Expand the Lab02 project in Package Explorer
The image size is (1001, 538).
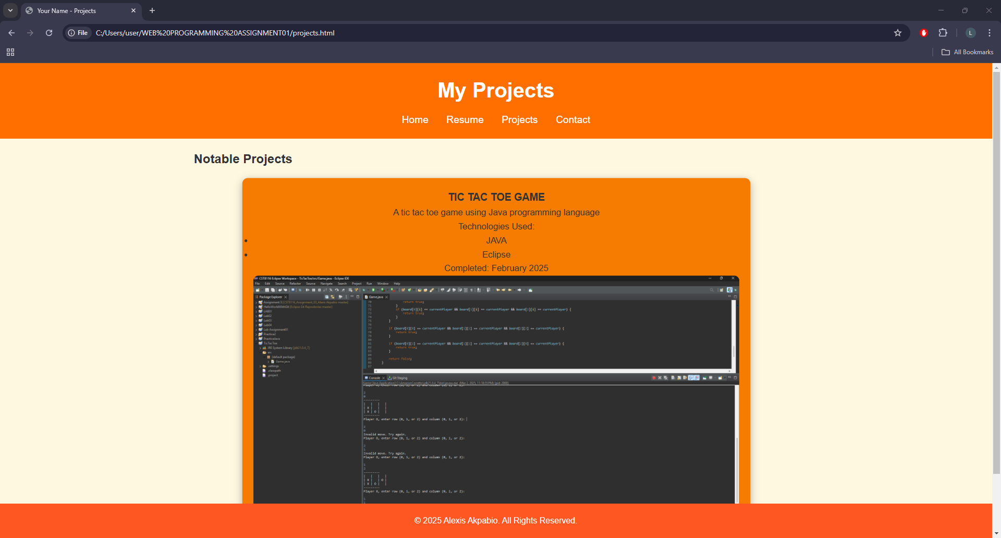click(256, 316)
